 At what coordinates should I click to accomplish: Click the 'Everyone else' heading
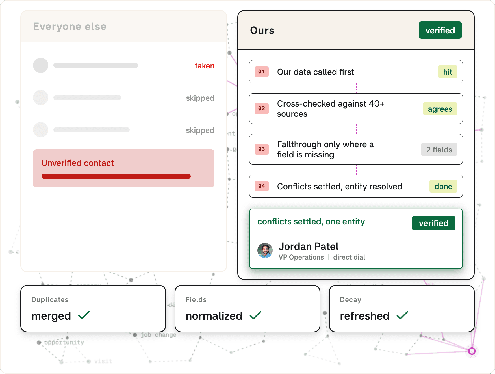[x=70, y=27]
